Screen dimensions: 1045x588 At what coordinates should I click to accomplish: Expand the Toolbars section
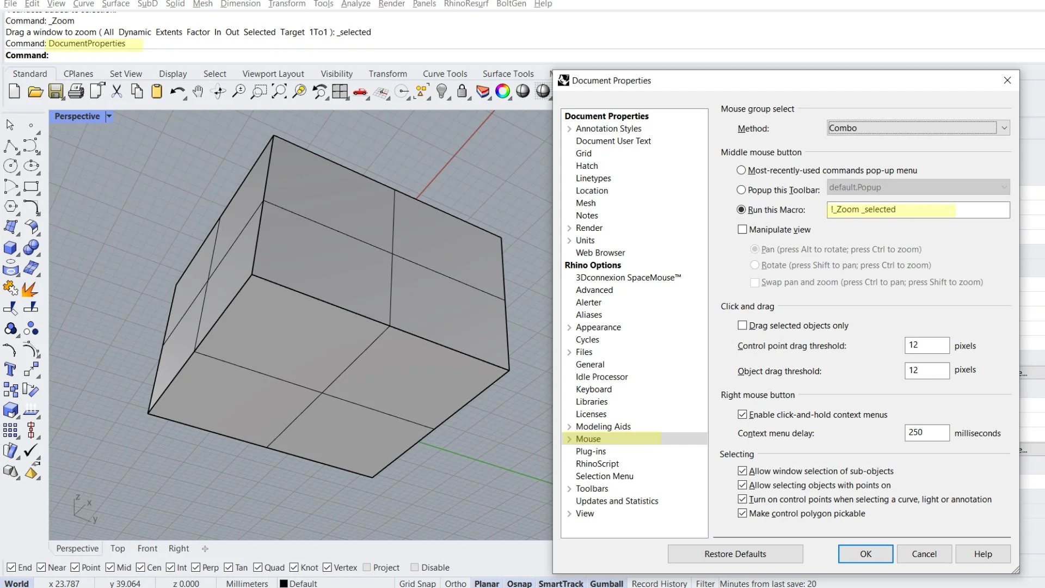[569, 488]
